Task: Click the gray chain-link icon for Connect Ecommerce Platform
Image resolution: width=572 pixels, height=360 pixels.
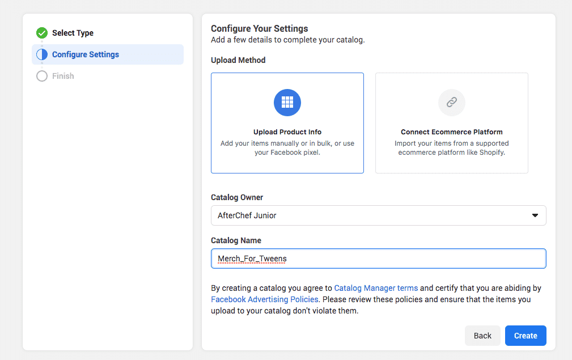Action: coord(452,102)
